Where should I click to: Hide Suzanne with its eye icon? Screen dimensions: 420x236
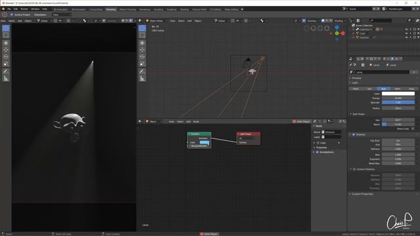point(407,38)
